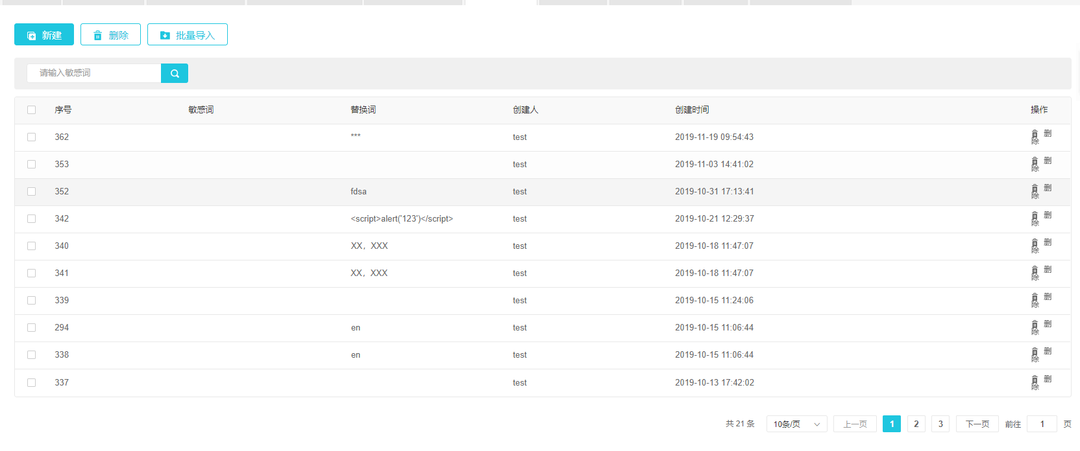Click the 请输入敏感词 search field
This screenshot has width=1080, height=451.
[x=94, y=73]
